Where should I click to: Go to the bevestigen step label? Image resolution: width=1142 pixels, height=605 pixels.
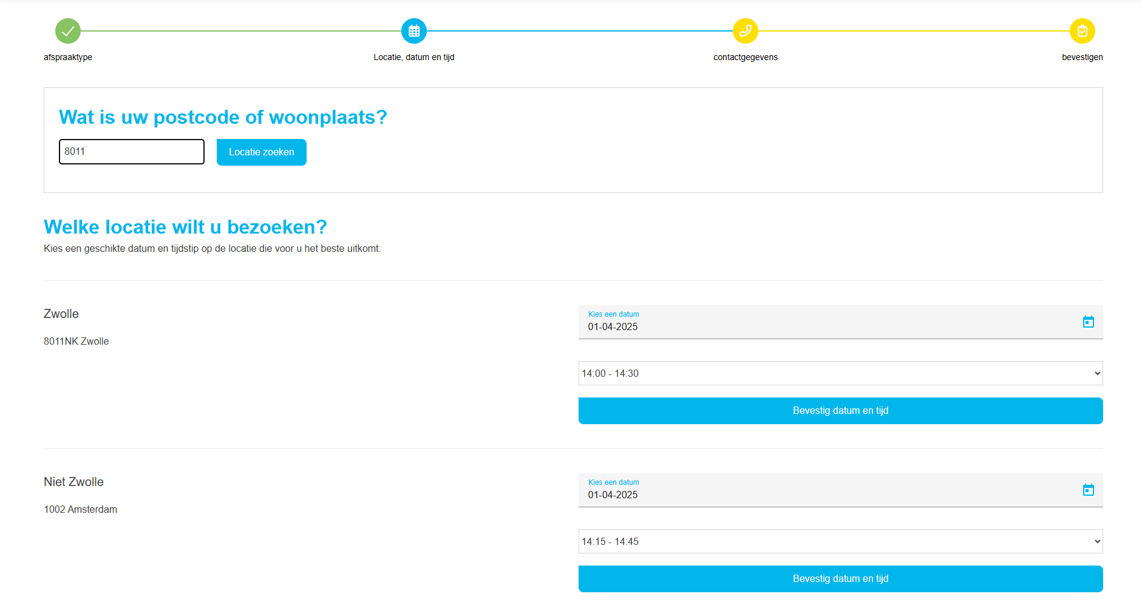pyautogui.click(x=1082, y=57)
